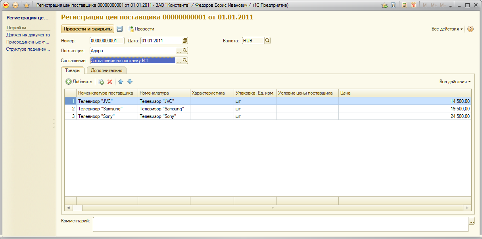Save document with the floppy disk icon
This screenshot has height=239, width=482.
coord(120,29)
